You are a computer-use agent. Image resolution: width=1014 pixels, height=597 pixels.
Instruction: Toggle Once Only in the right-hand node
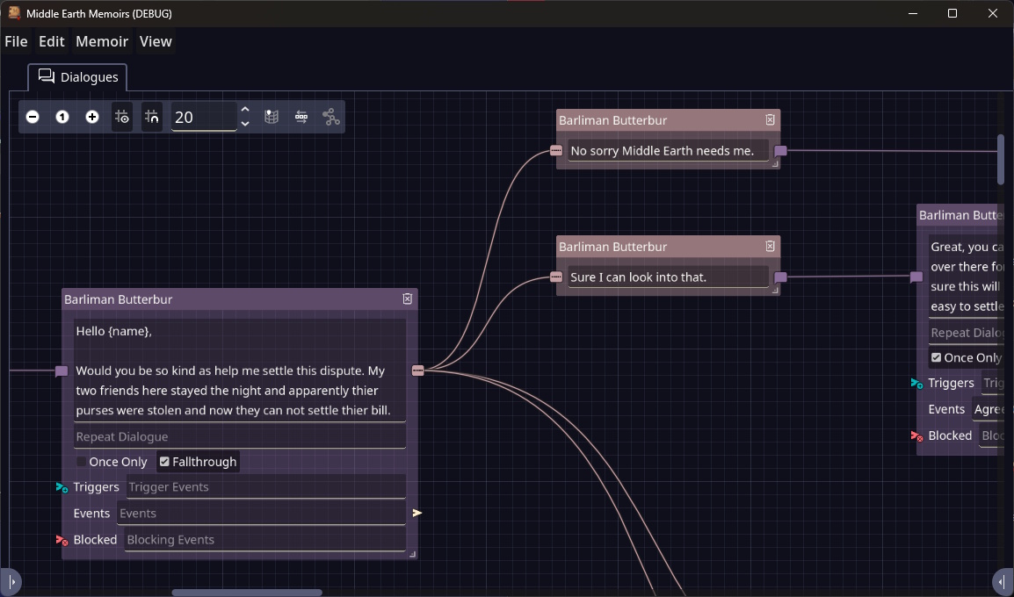(x=937, y=357)
